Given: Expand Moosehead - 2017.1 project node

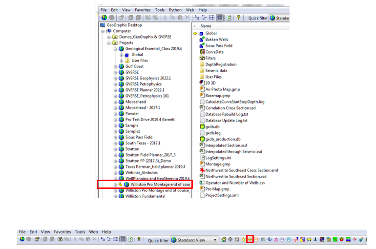Looking at the screenshot, I should 115,108.
